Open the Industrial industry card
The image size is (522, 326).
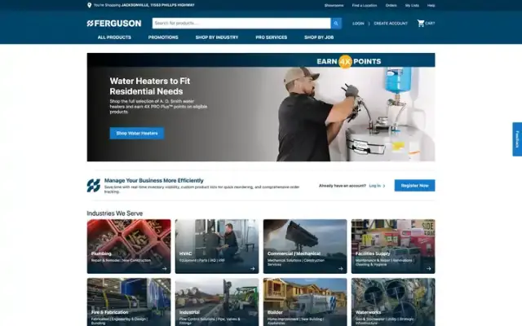pos(217,302)
